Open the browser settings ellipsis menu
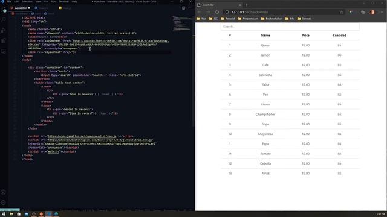387x217 pixels. coord(382,12)
